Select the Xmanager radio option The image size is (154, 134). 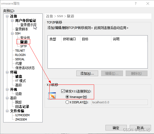67,97
